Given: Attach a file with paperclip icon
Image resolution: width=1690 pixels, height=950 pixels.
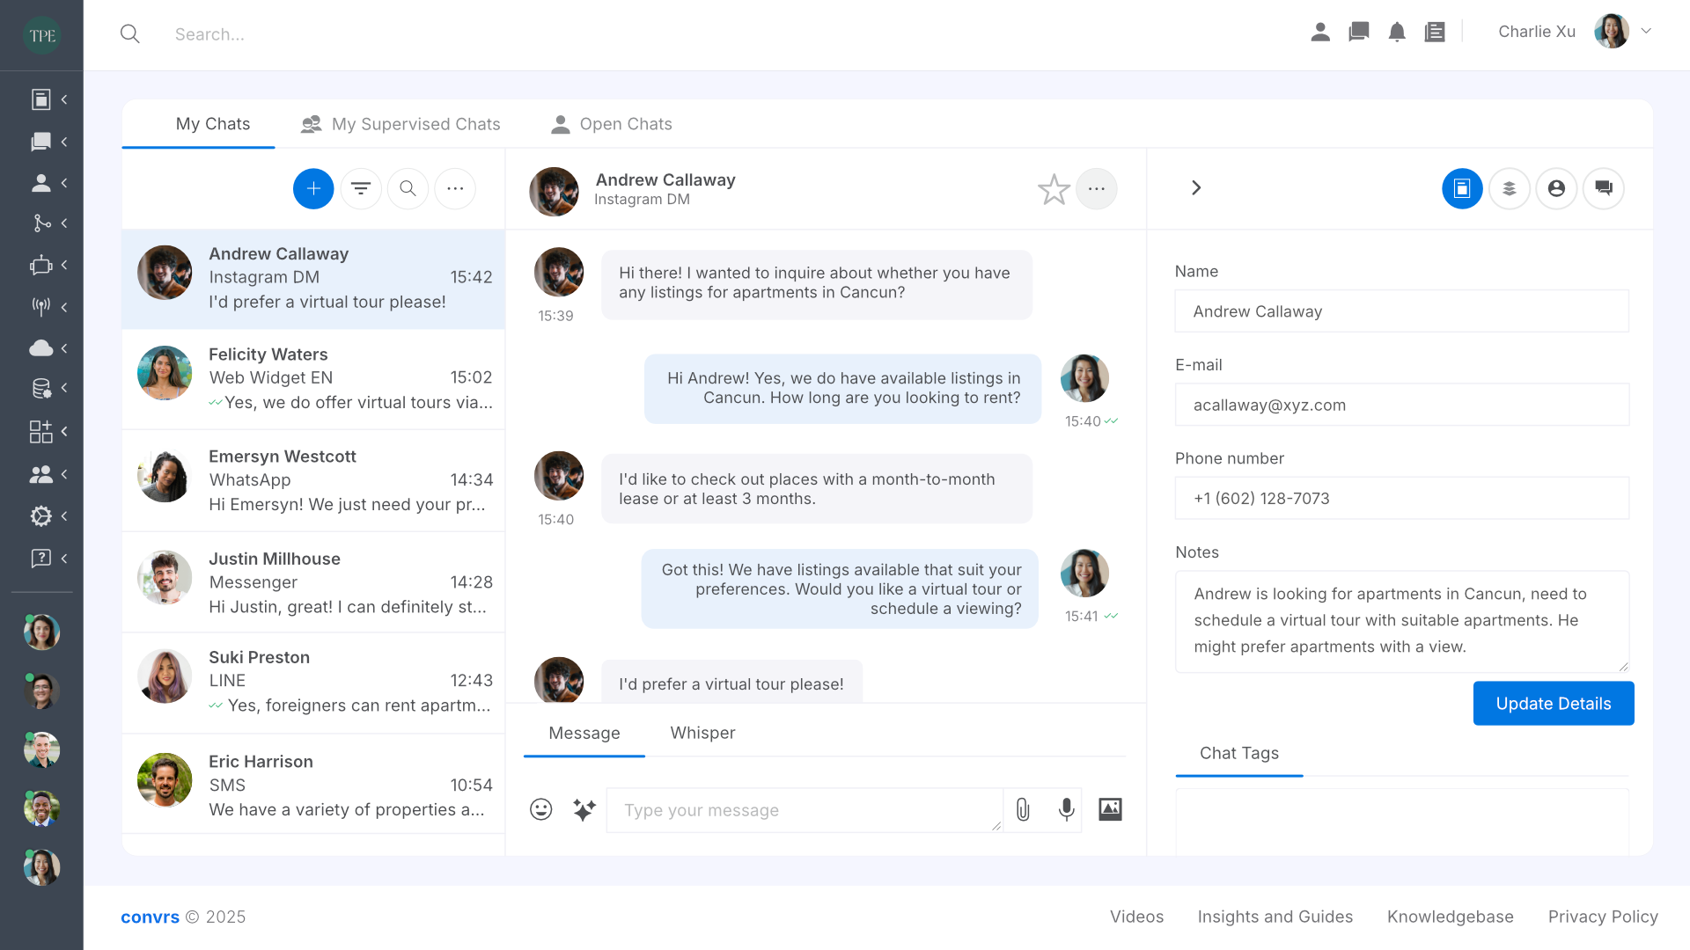Looking at the screenshot, I should click(1023, 809).
